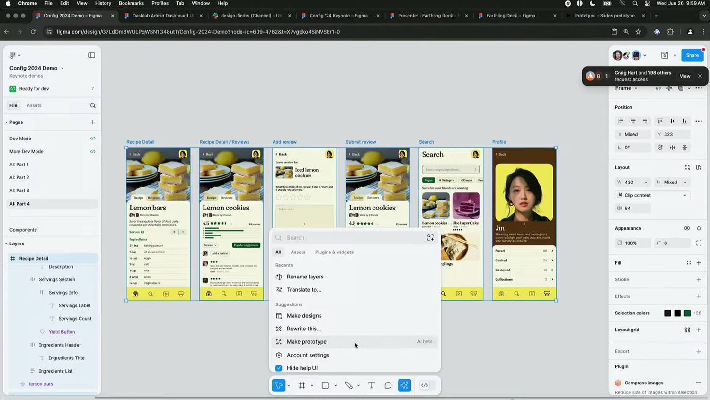Toggle Dev Mode code icon in toolbar
The image size is (710, 400).
425,385
